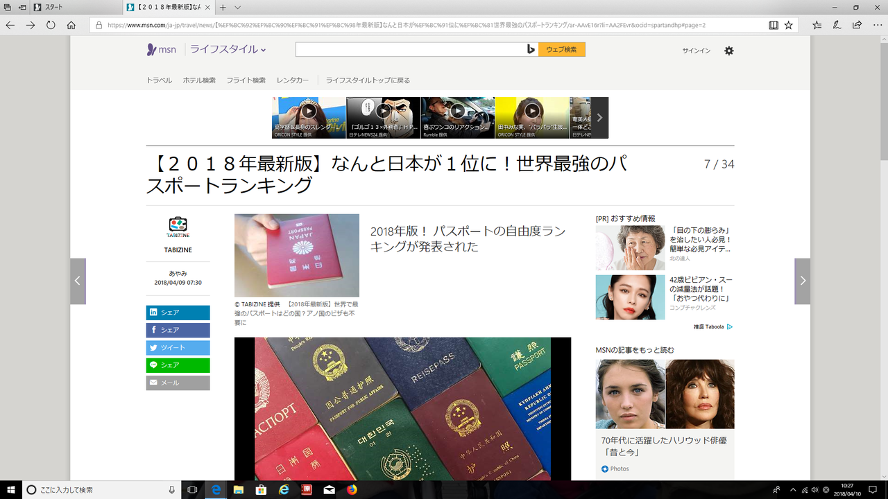This screenshot has height=499, width=888.
Task: Open the フライト検索 menu item
Action: [246, 80]
